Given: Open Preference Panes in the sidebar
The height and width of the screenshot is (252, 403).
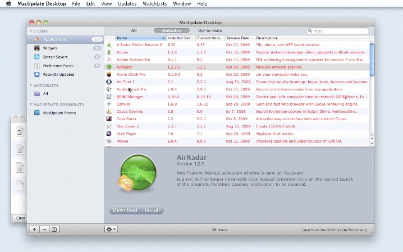Looking at the screenshot, I should coord(57,66).
